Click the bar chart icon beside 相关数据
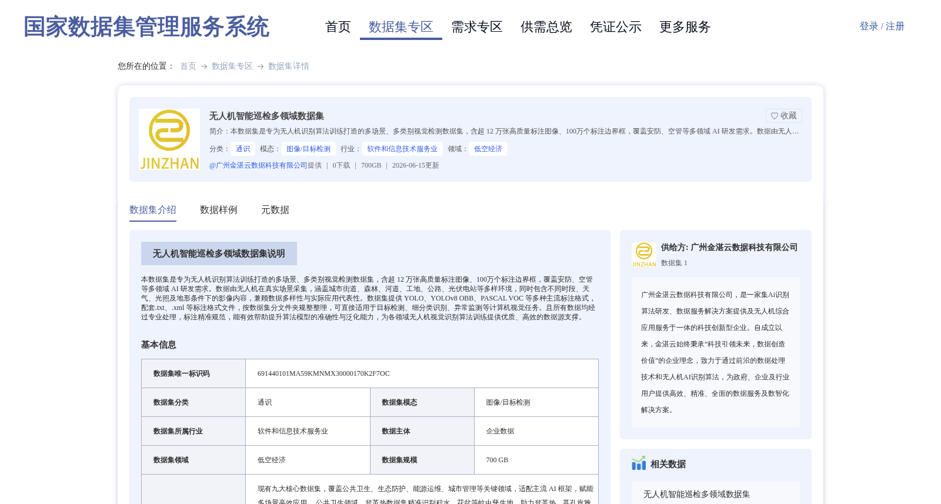The width and height of the screenshot is (941, 504). tap(639, 463)
